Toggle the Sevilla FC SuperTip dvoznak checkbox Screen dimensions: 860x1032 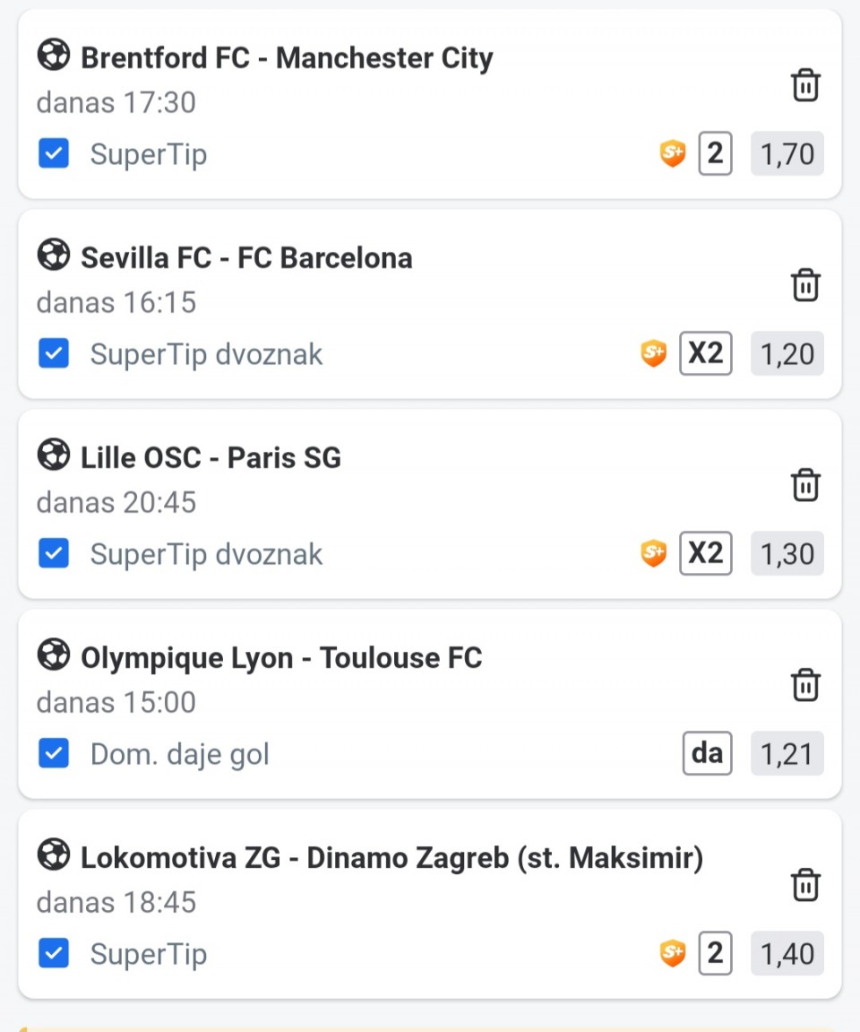pyautogui.click(x=54, y=354)
